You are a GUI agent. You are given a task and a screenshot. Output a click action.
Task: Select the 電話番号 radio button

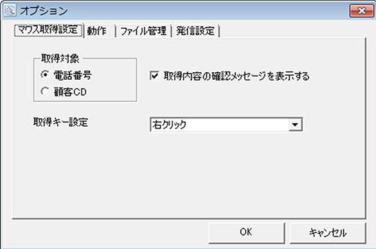(45, 75)
